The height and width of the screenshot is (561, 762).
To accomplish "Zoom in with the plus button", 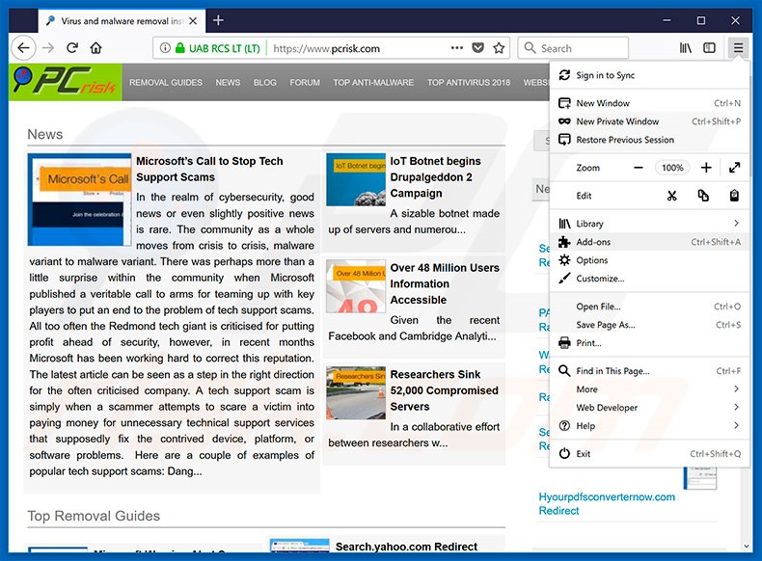I will (706, 168).
